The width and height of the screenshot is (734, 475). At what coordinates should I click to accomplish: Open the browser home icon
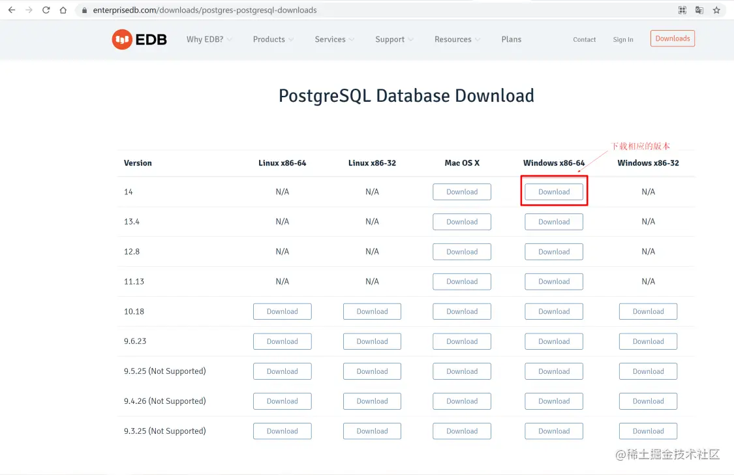(x=63, y=10)
